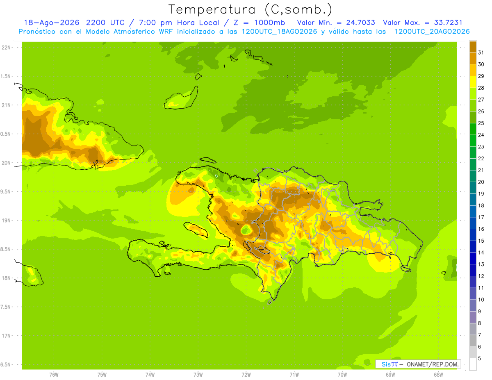Click the legend swatch between 19 and 20
Image resolution: width=492 pixels, height=380 pixels.
coord(473,188)
